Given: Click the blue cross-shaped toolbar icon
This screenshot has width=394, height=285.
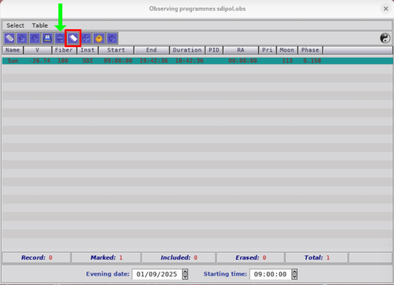Looking at the screenshot, I should (x=86, y=38).
